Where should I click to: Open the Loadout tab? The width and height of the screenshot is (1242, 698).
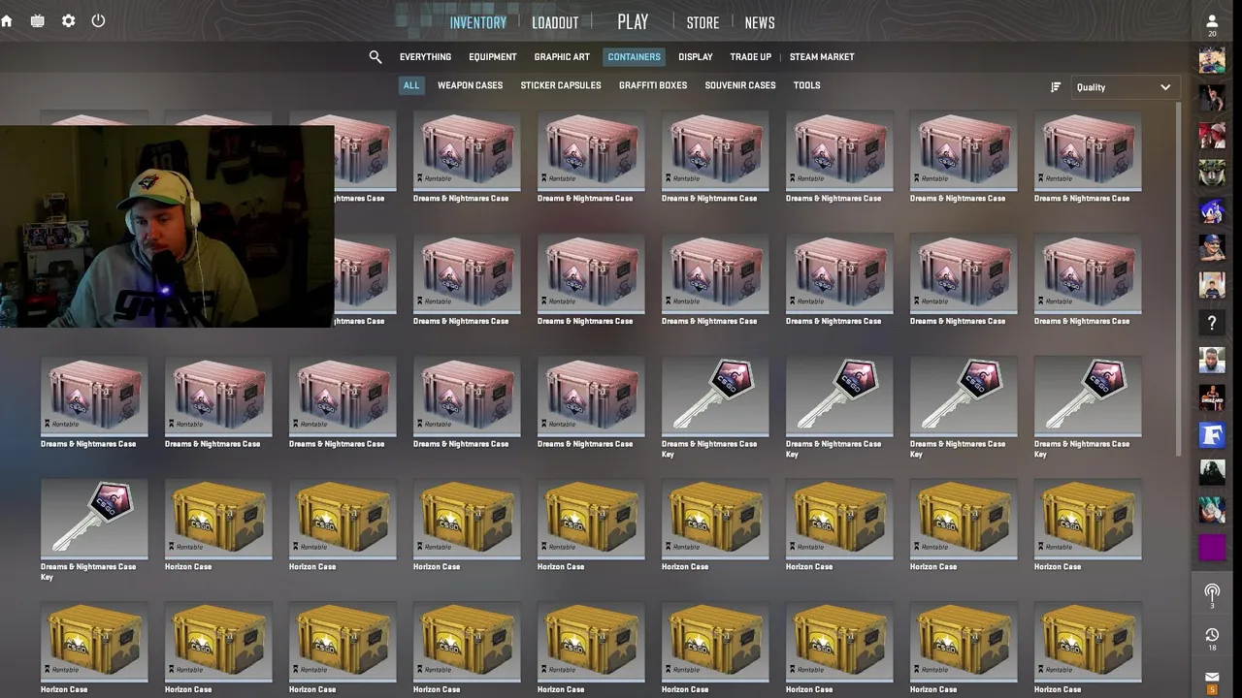(555, 22)
